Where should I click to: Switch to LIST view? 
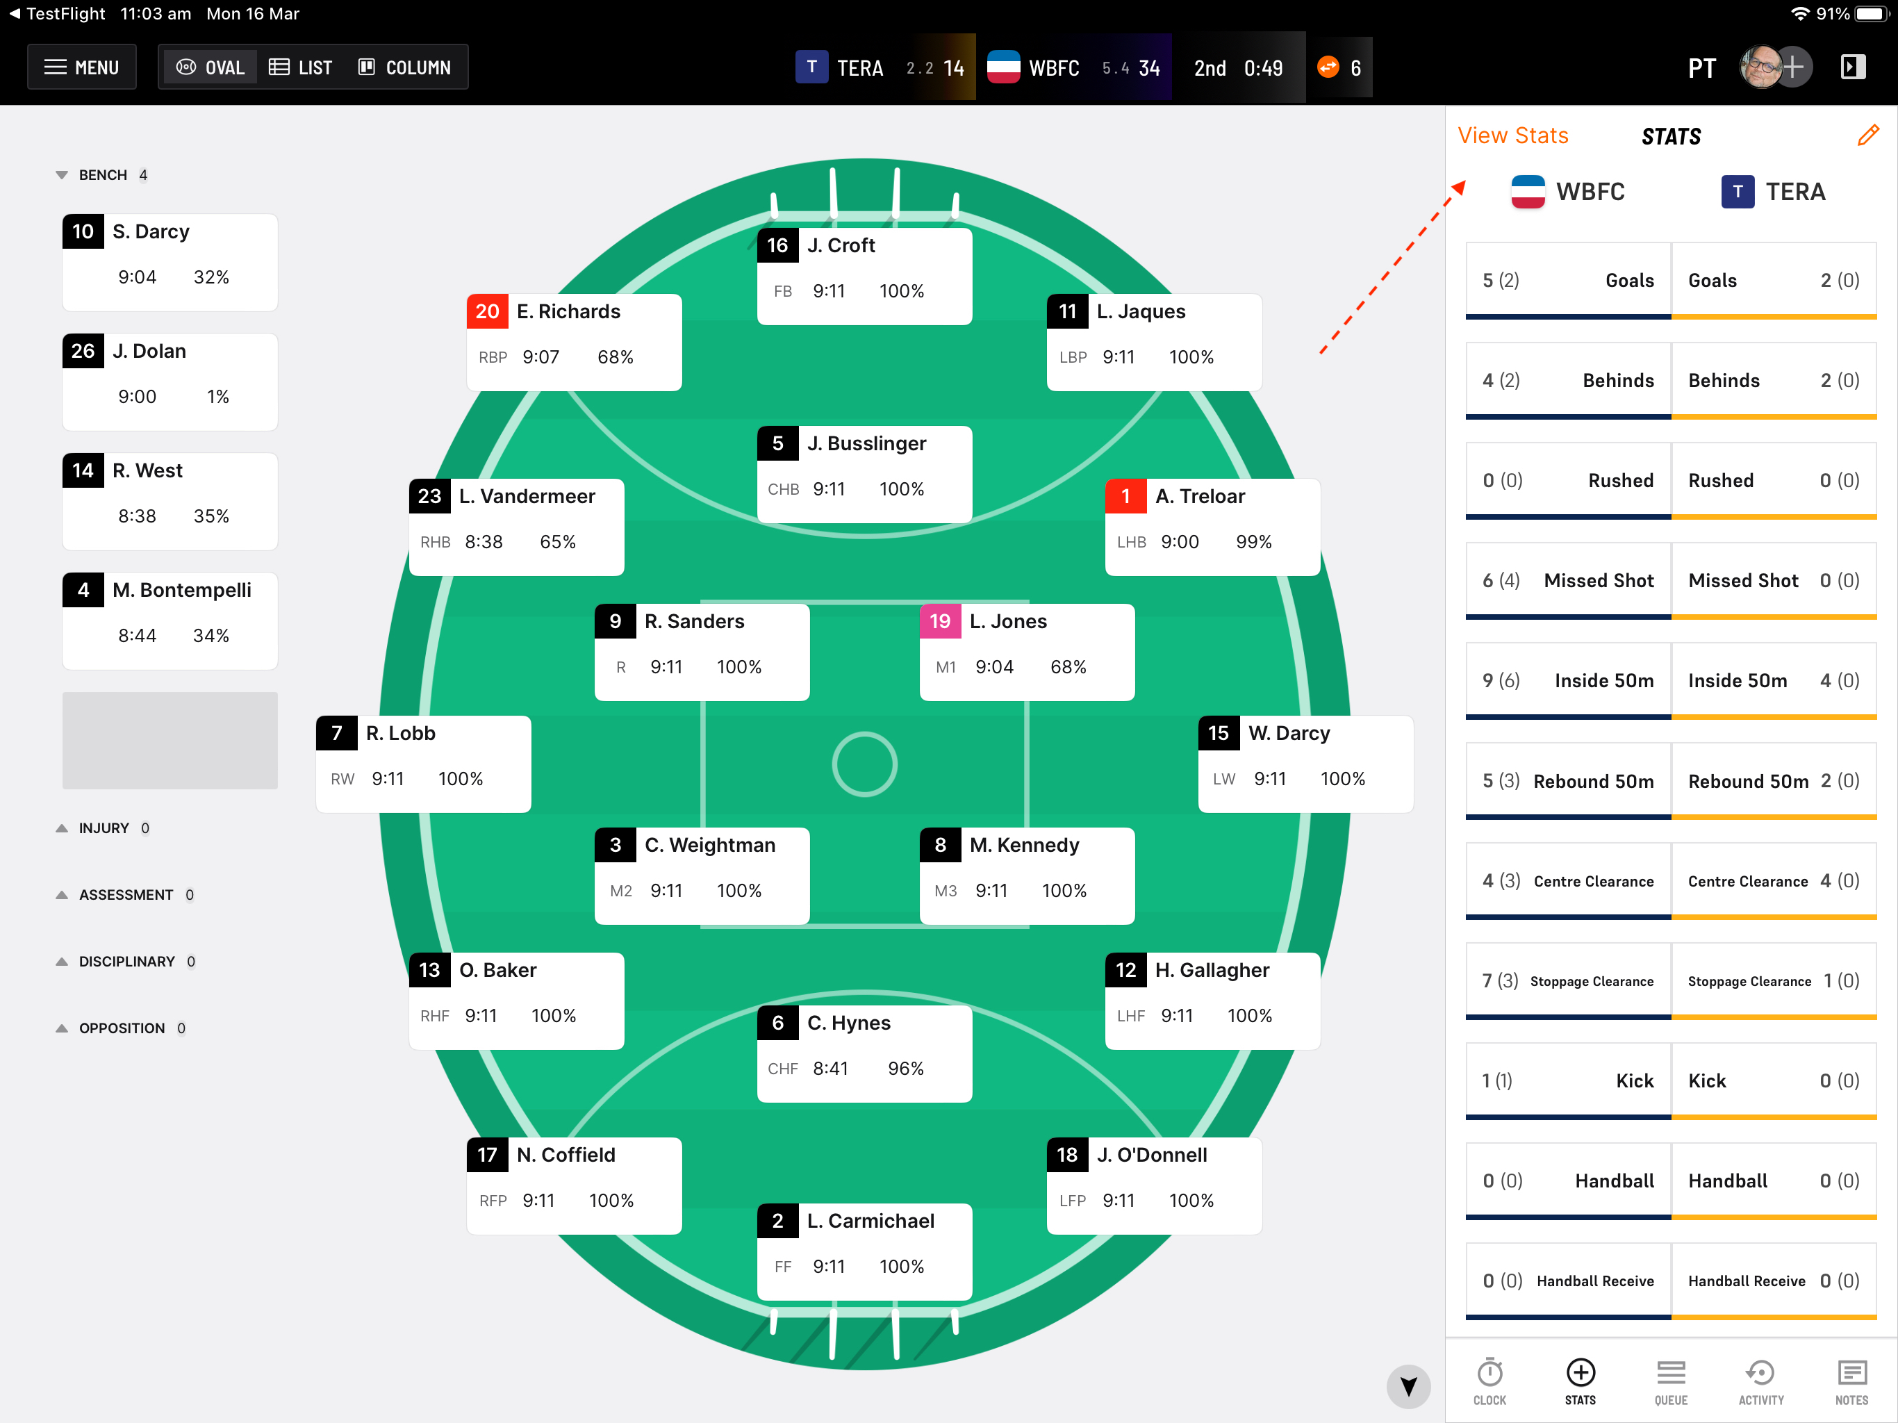coord(300,68)
